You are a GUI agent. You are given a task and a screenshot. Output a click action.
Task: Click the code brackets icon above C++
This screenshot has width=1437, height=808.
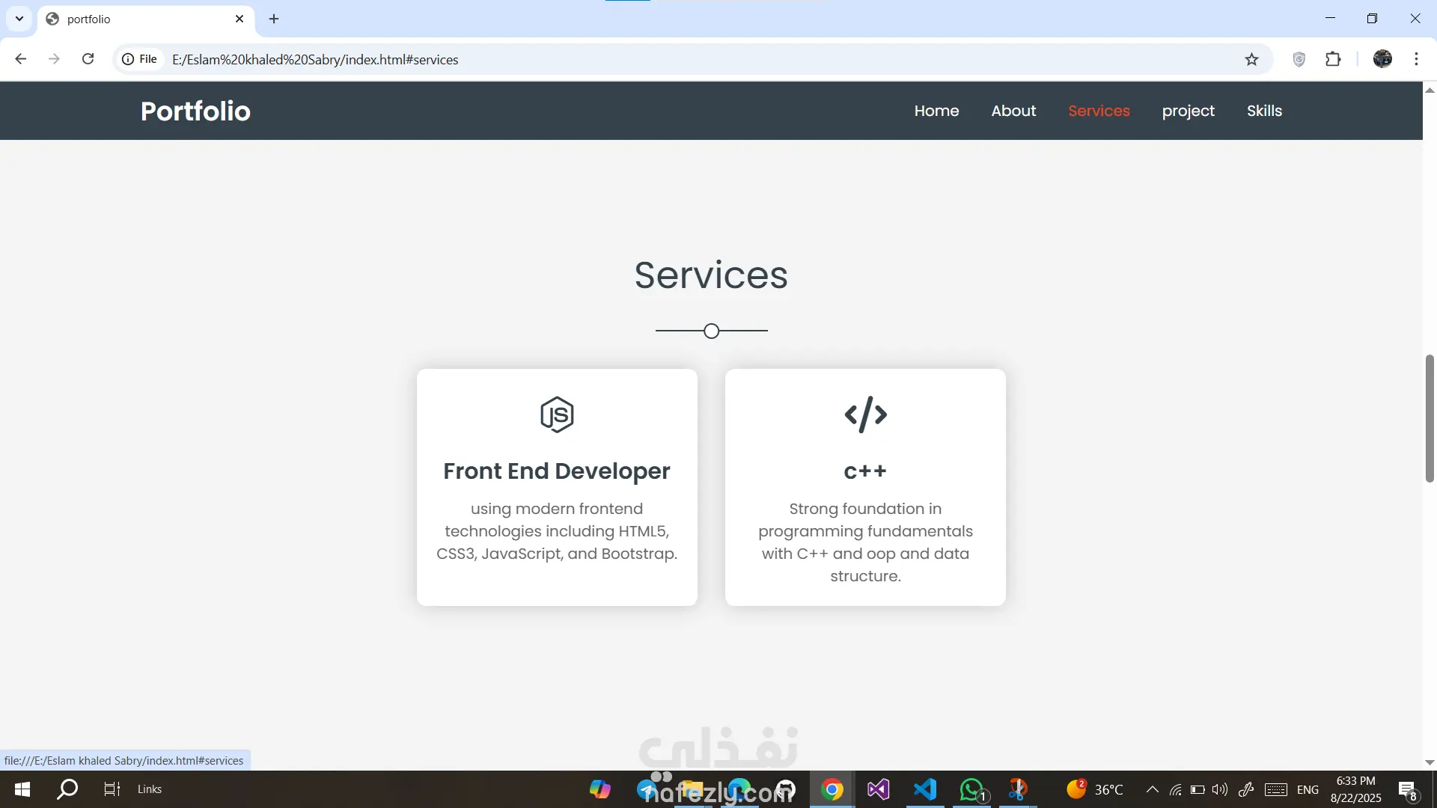click(x=865, y=414)
